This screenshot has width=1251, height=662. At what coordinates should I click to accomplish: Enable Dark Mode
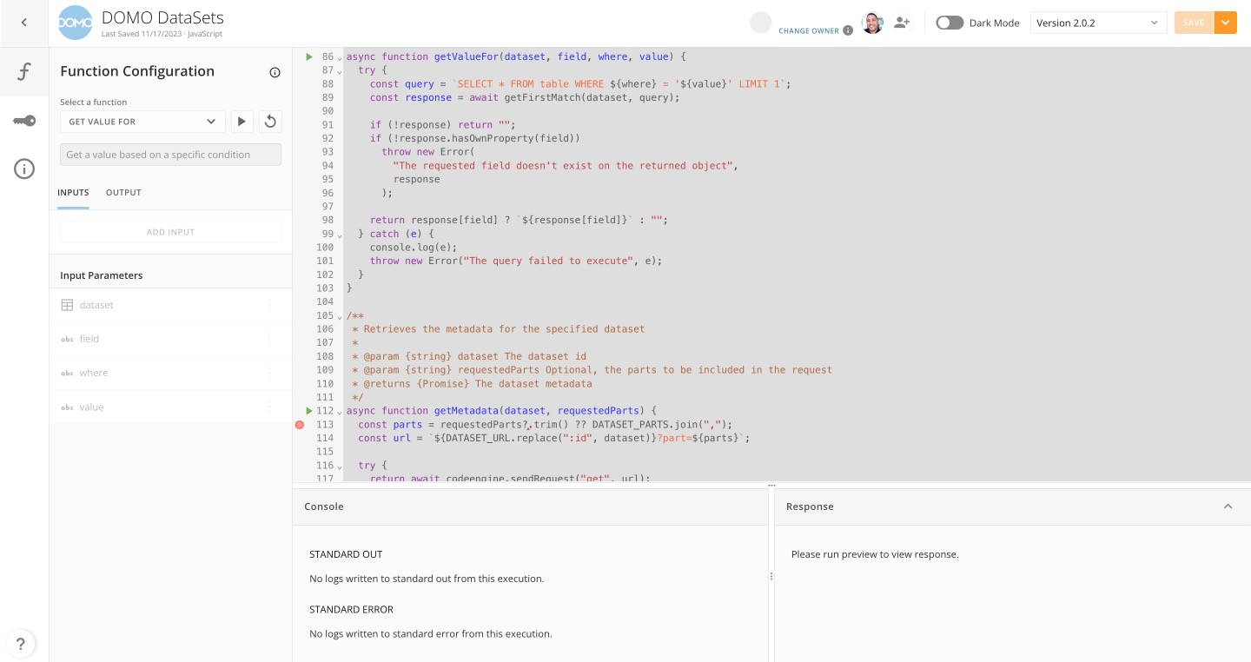948,23
